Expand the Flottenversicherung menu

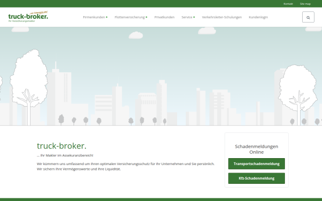pos(131,17)
